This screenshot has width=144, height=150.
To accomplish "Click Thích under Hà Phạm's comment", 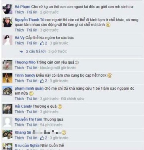I will click(x=19, y=12).
